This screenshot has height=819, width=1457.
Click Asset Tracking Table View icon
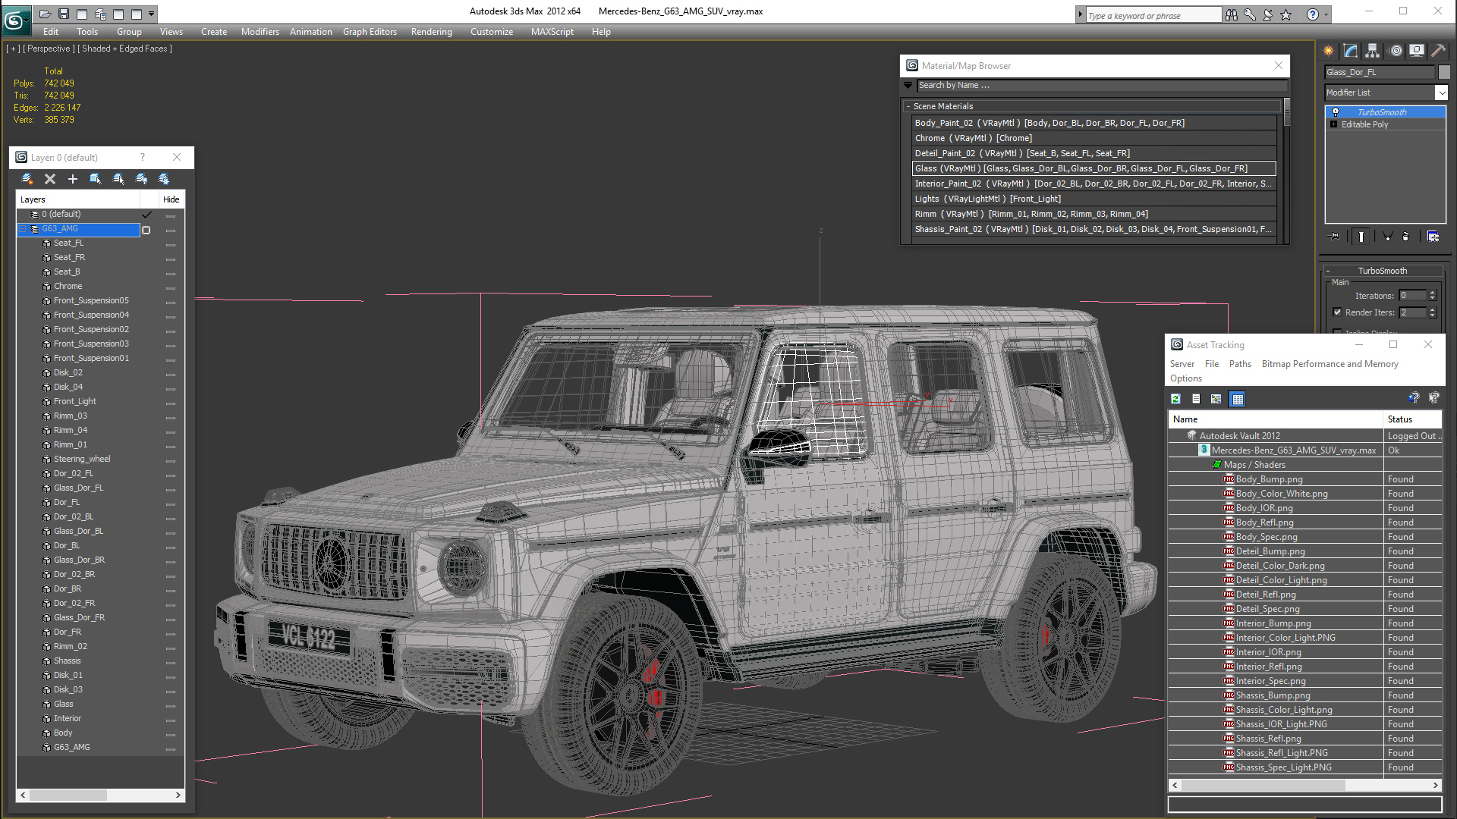pyautogui.click(x=1238, y=399)
